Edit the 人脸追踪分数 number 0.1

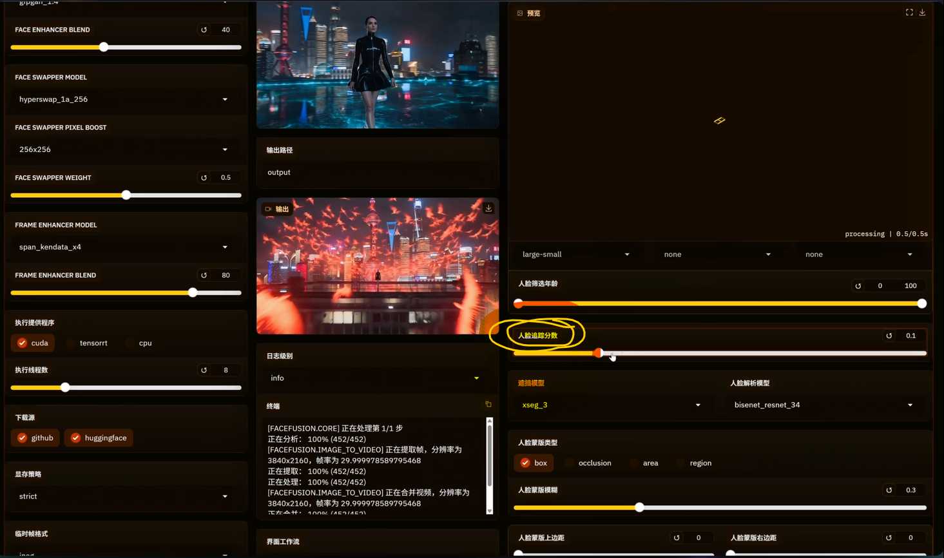910,336
